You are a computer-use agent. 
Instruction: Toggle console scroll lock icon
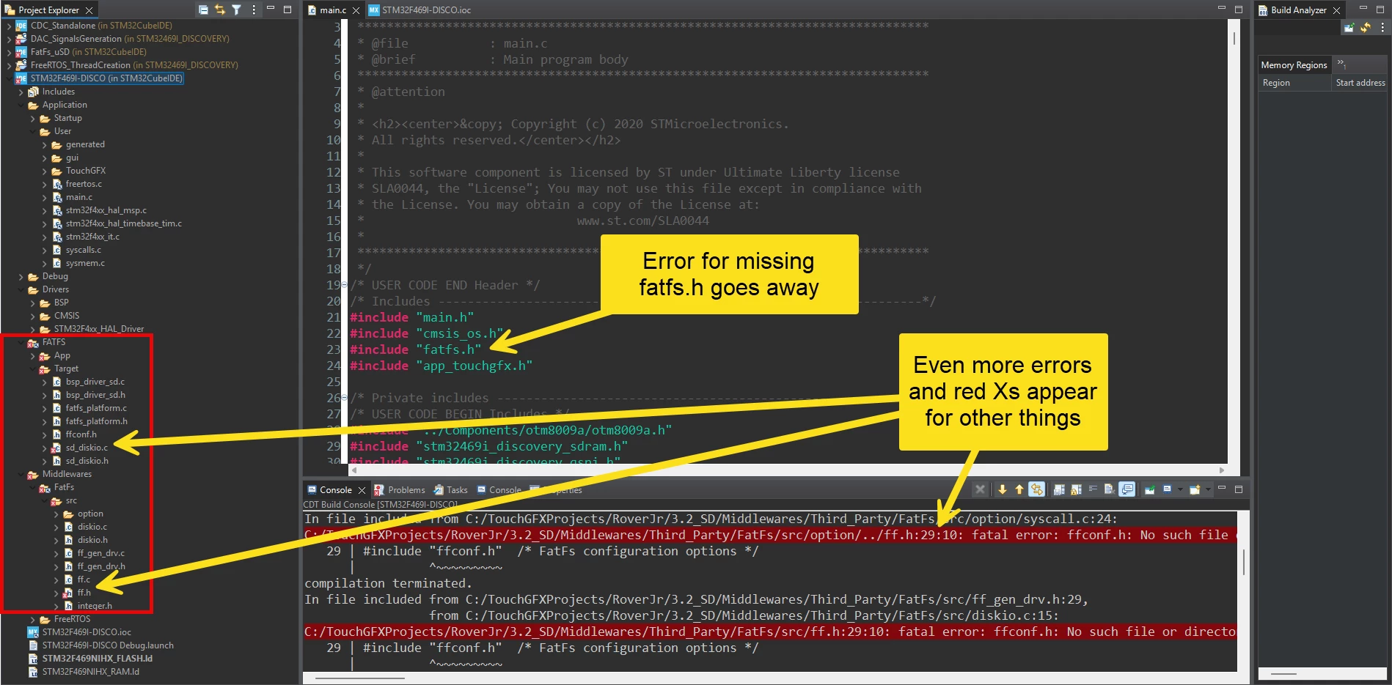(x=1076, y=489)
